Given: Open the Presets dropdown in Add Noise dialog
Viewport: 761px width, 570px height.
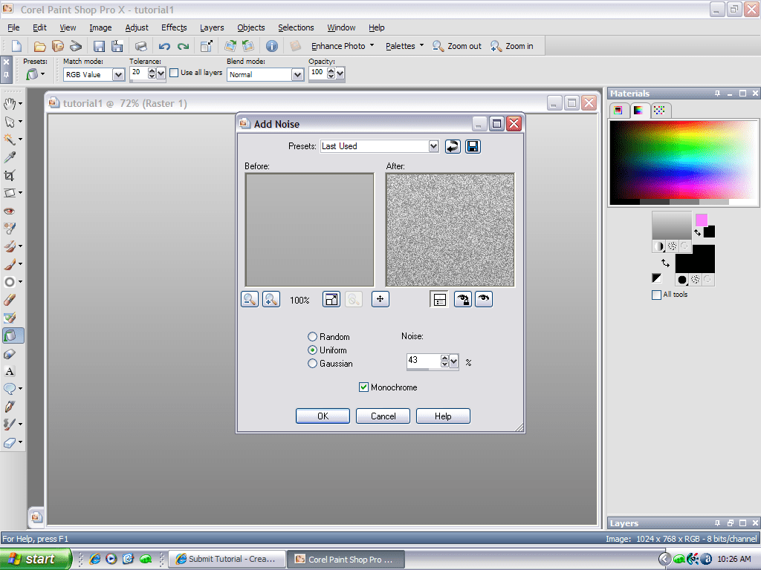Looking at the screenshot, I should [x=433, y=146].
